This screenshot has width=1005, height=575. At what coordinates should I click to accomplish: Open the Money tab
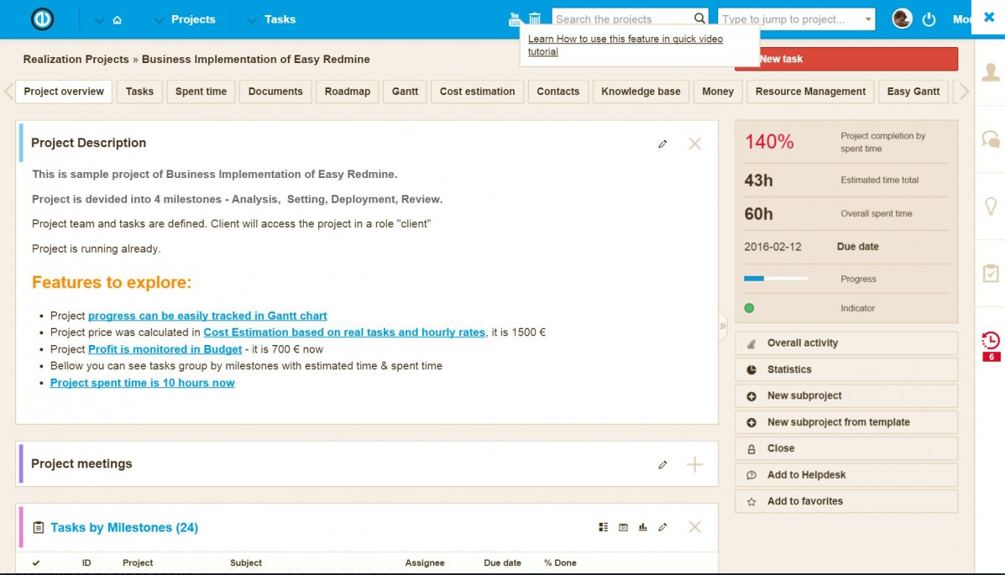[x=717, y=91]
